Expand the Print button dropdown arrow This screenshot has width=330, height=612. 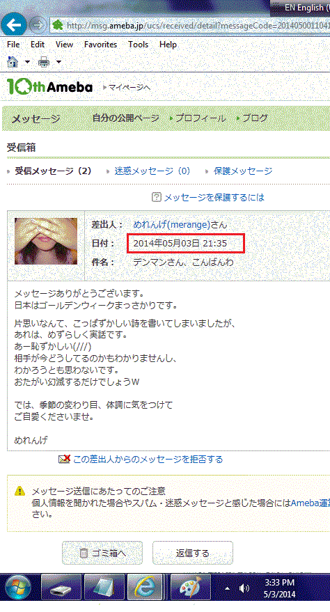coord(58,62)
